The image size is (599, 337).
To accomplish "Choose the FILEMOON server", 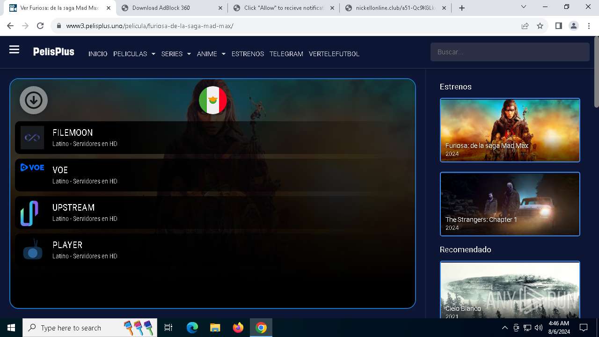I will [213, 138].
